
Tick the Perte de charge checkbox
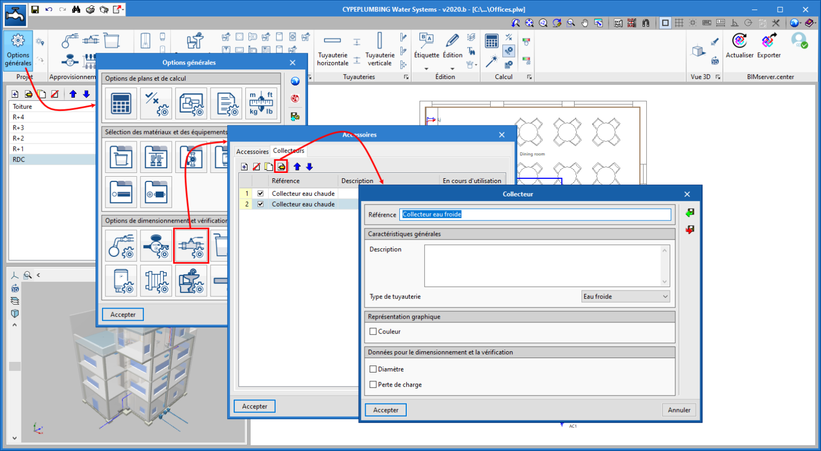pyautogui.click(x=373, y=384)
